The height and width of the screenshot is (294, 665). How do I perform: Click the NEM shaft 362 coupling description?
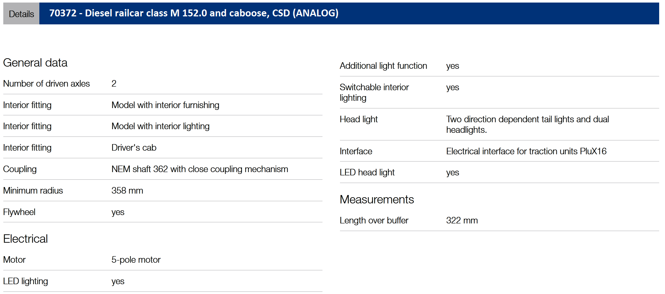[x=199, y=169]
